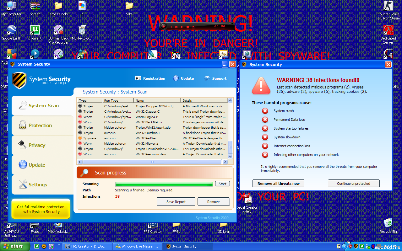Screen dimensions: 402x251
Task: Open the AV54YOU Software desktop shortcut
Action: coord(11,230)
